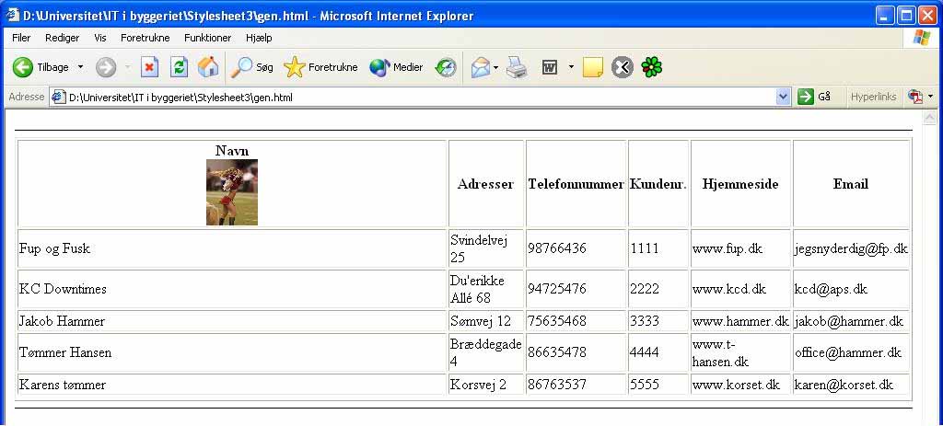Screen dimensions: 943x426
Task: Click the Print printer icon
Action: [517, 67]
